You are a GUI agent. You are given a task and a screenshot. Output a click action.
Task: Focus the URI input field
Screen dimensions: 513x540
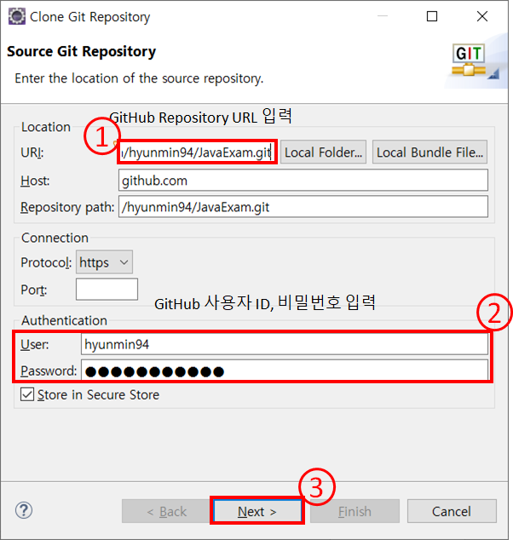point(197,152)
